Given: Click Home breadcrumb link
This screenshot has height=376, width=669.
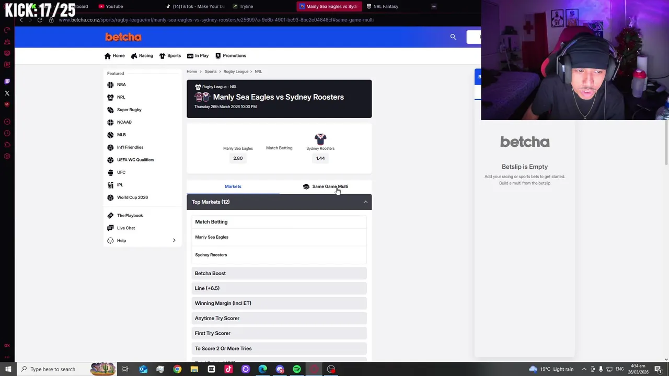Looking at the screenshot, I should pos(192,72).
